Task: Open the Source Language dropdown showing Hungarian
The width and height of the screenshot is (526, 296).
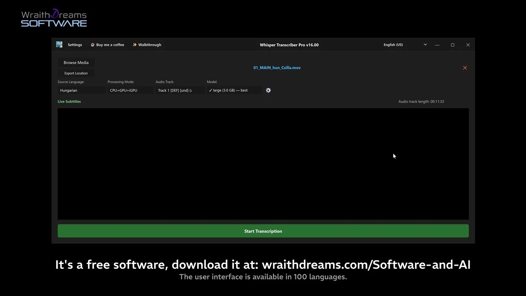Action: point(81,90)
